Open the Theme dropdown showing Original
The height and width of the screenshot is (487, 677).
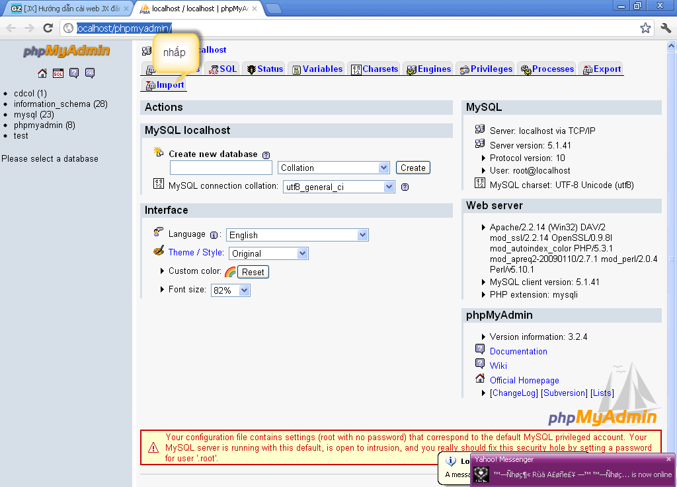pyautogui.click(x=268, y=253)
